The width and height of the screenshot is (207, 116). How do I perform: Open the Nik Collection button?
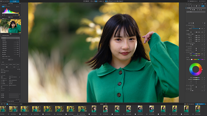click(x=190, y=104)
